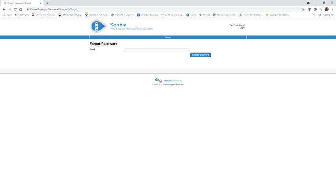
Task: Click the back navigation arrow
Action: pos(4,9)
